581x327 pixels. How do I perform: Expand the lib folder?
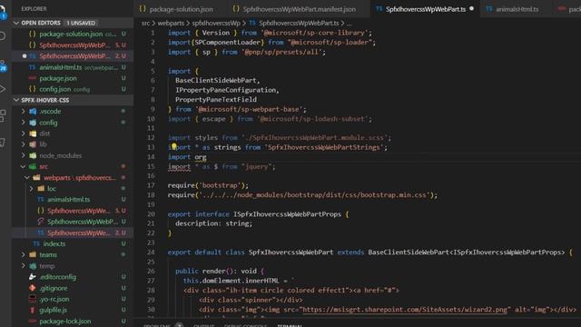click(24, 144)
